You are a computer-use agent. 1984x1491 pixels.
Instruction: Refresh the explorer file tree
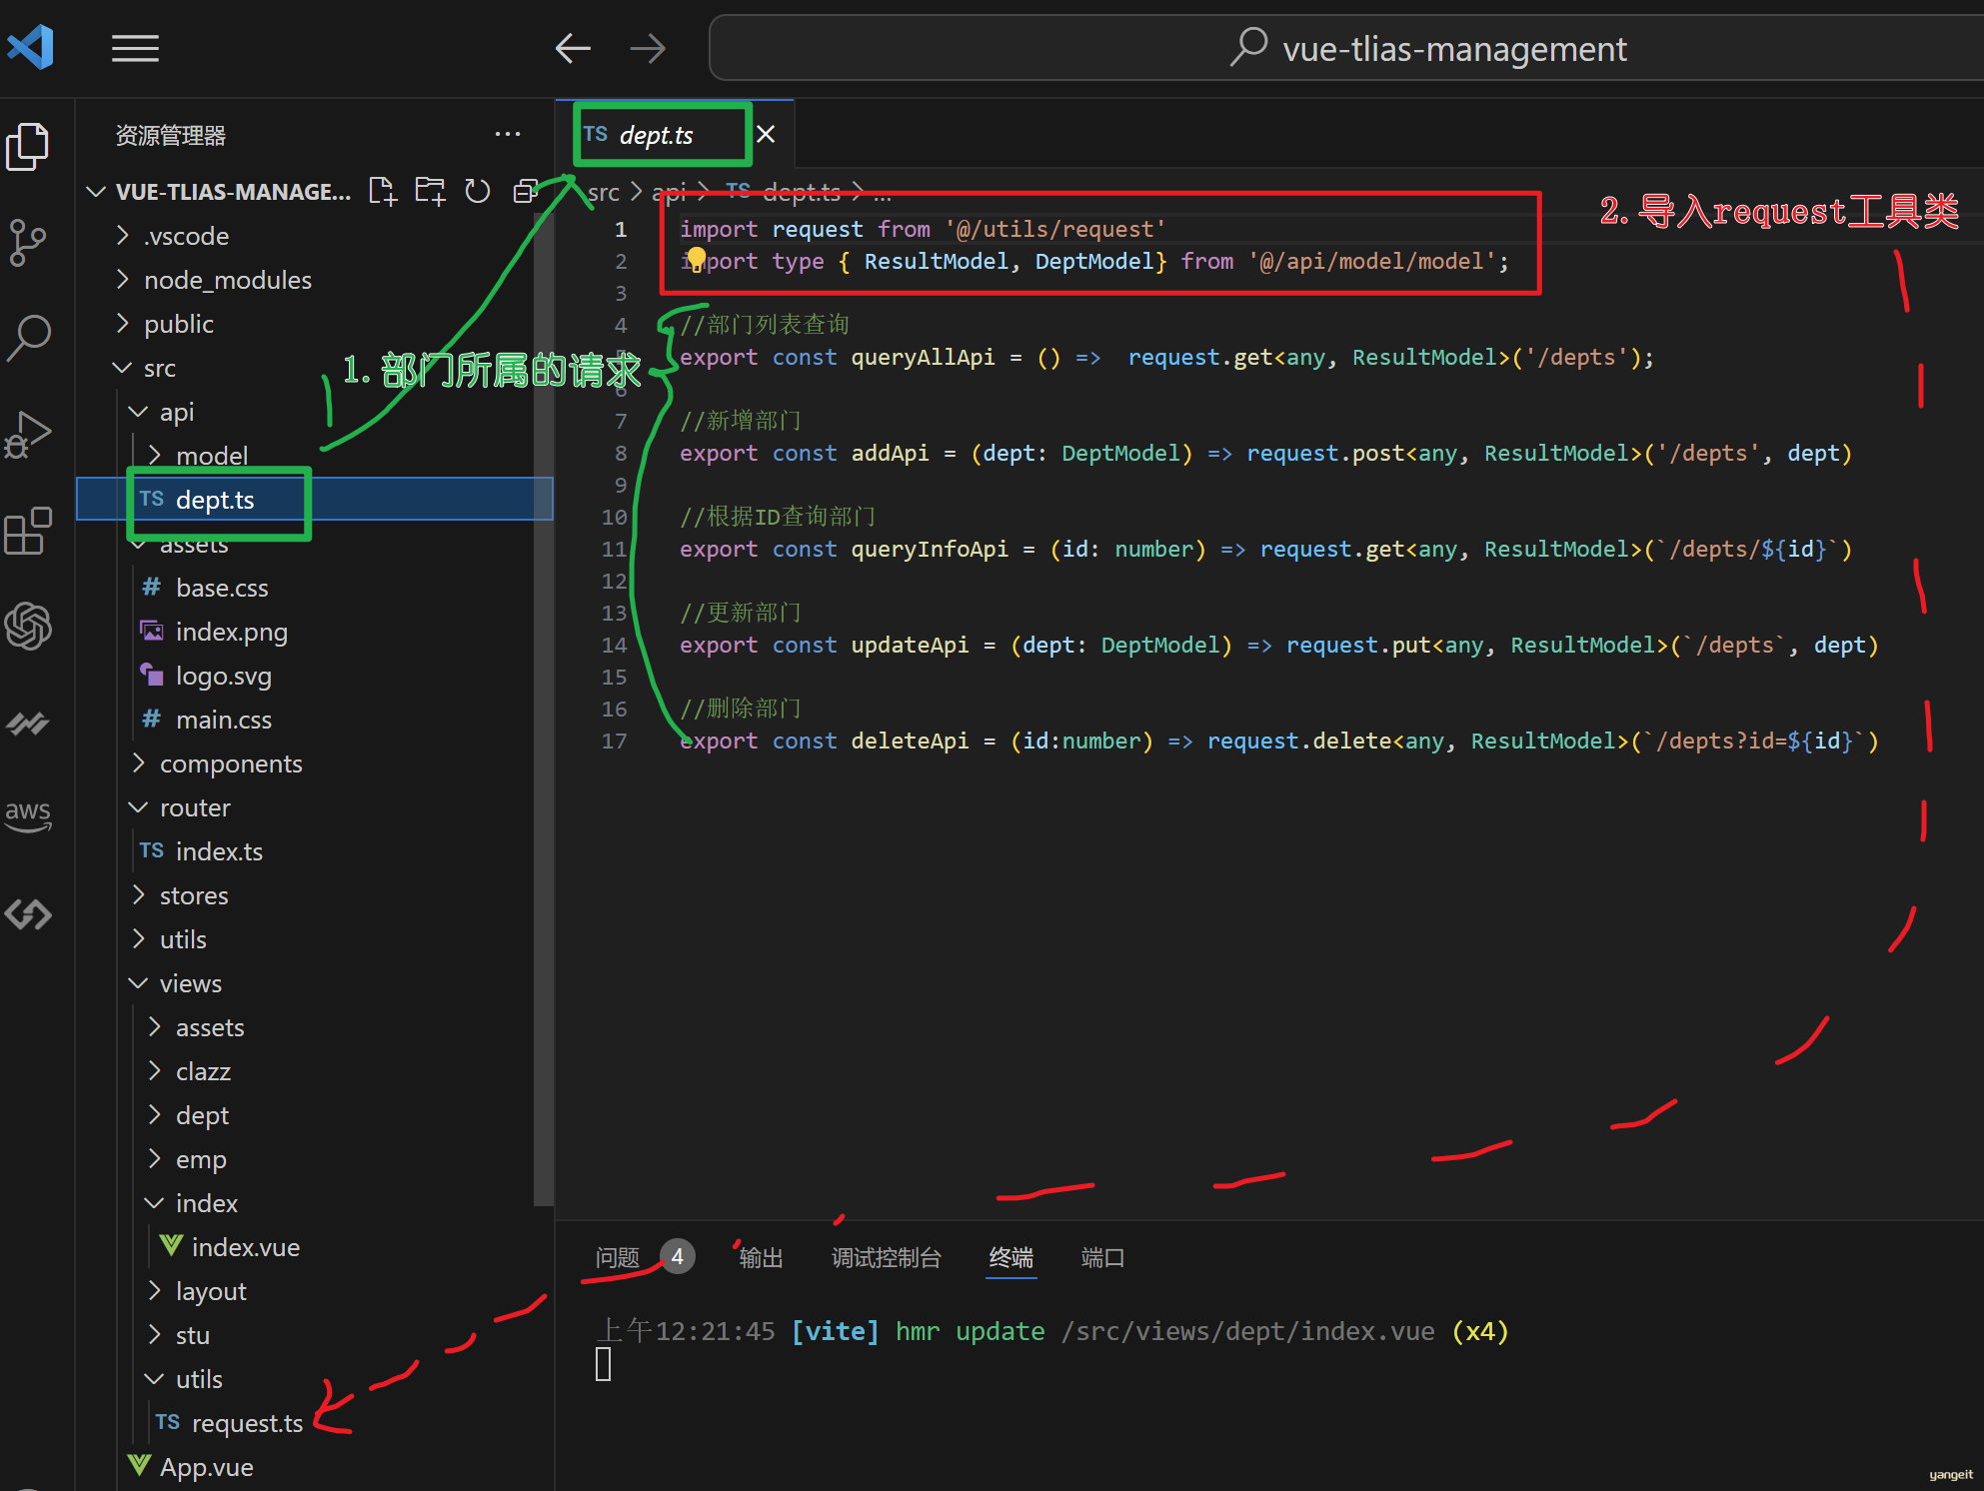tap(478, 190)
